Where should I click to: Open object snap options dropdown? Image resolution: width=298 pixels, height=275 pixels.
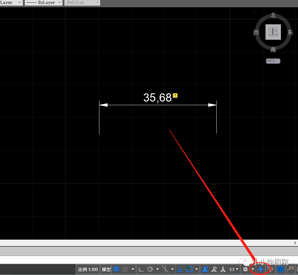point(196,269)
